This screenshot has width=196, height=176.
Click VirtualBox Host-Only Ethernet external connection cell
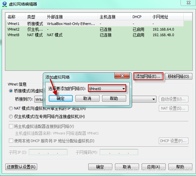pyautogui.click(x=71, y=24)
